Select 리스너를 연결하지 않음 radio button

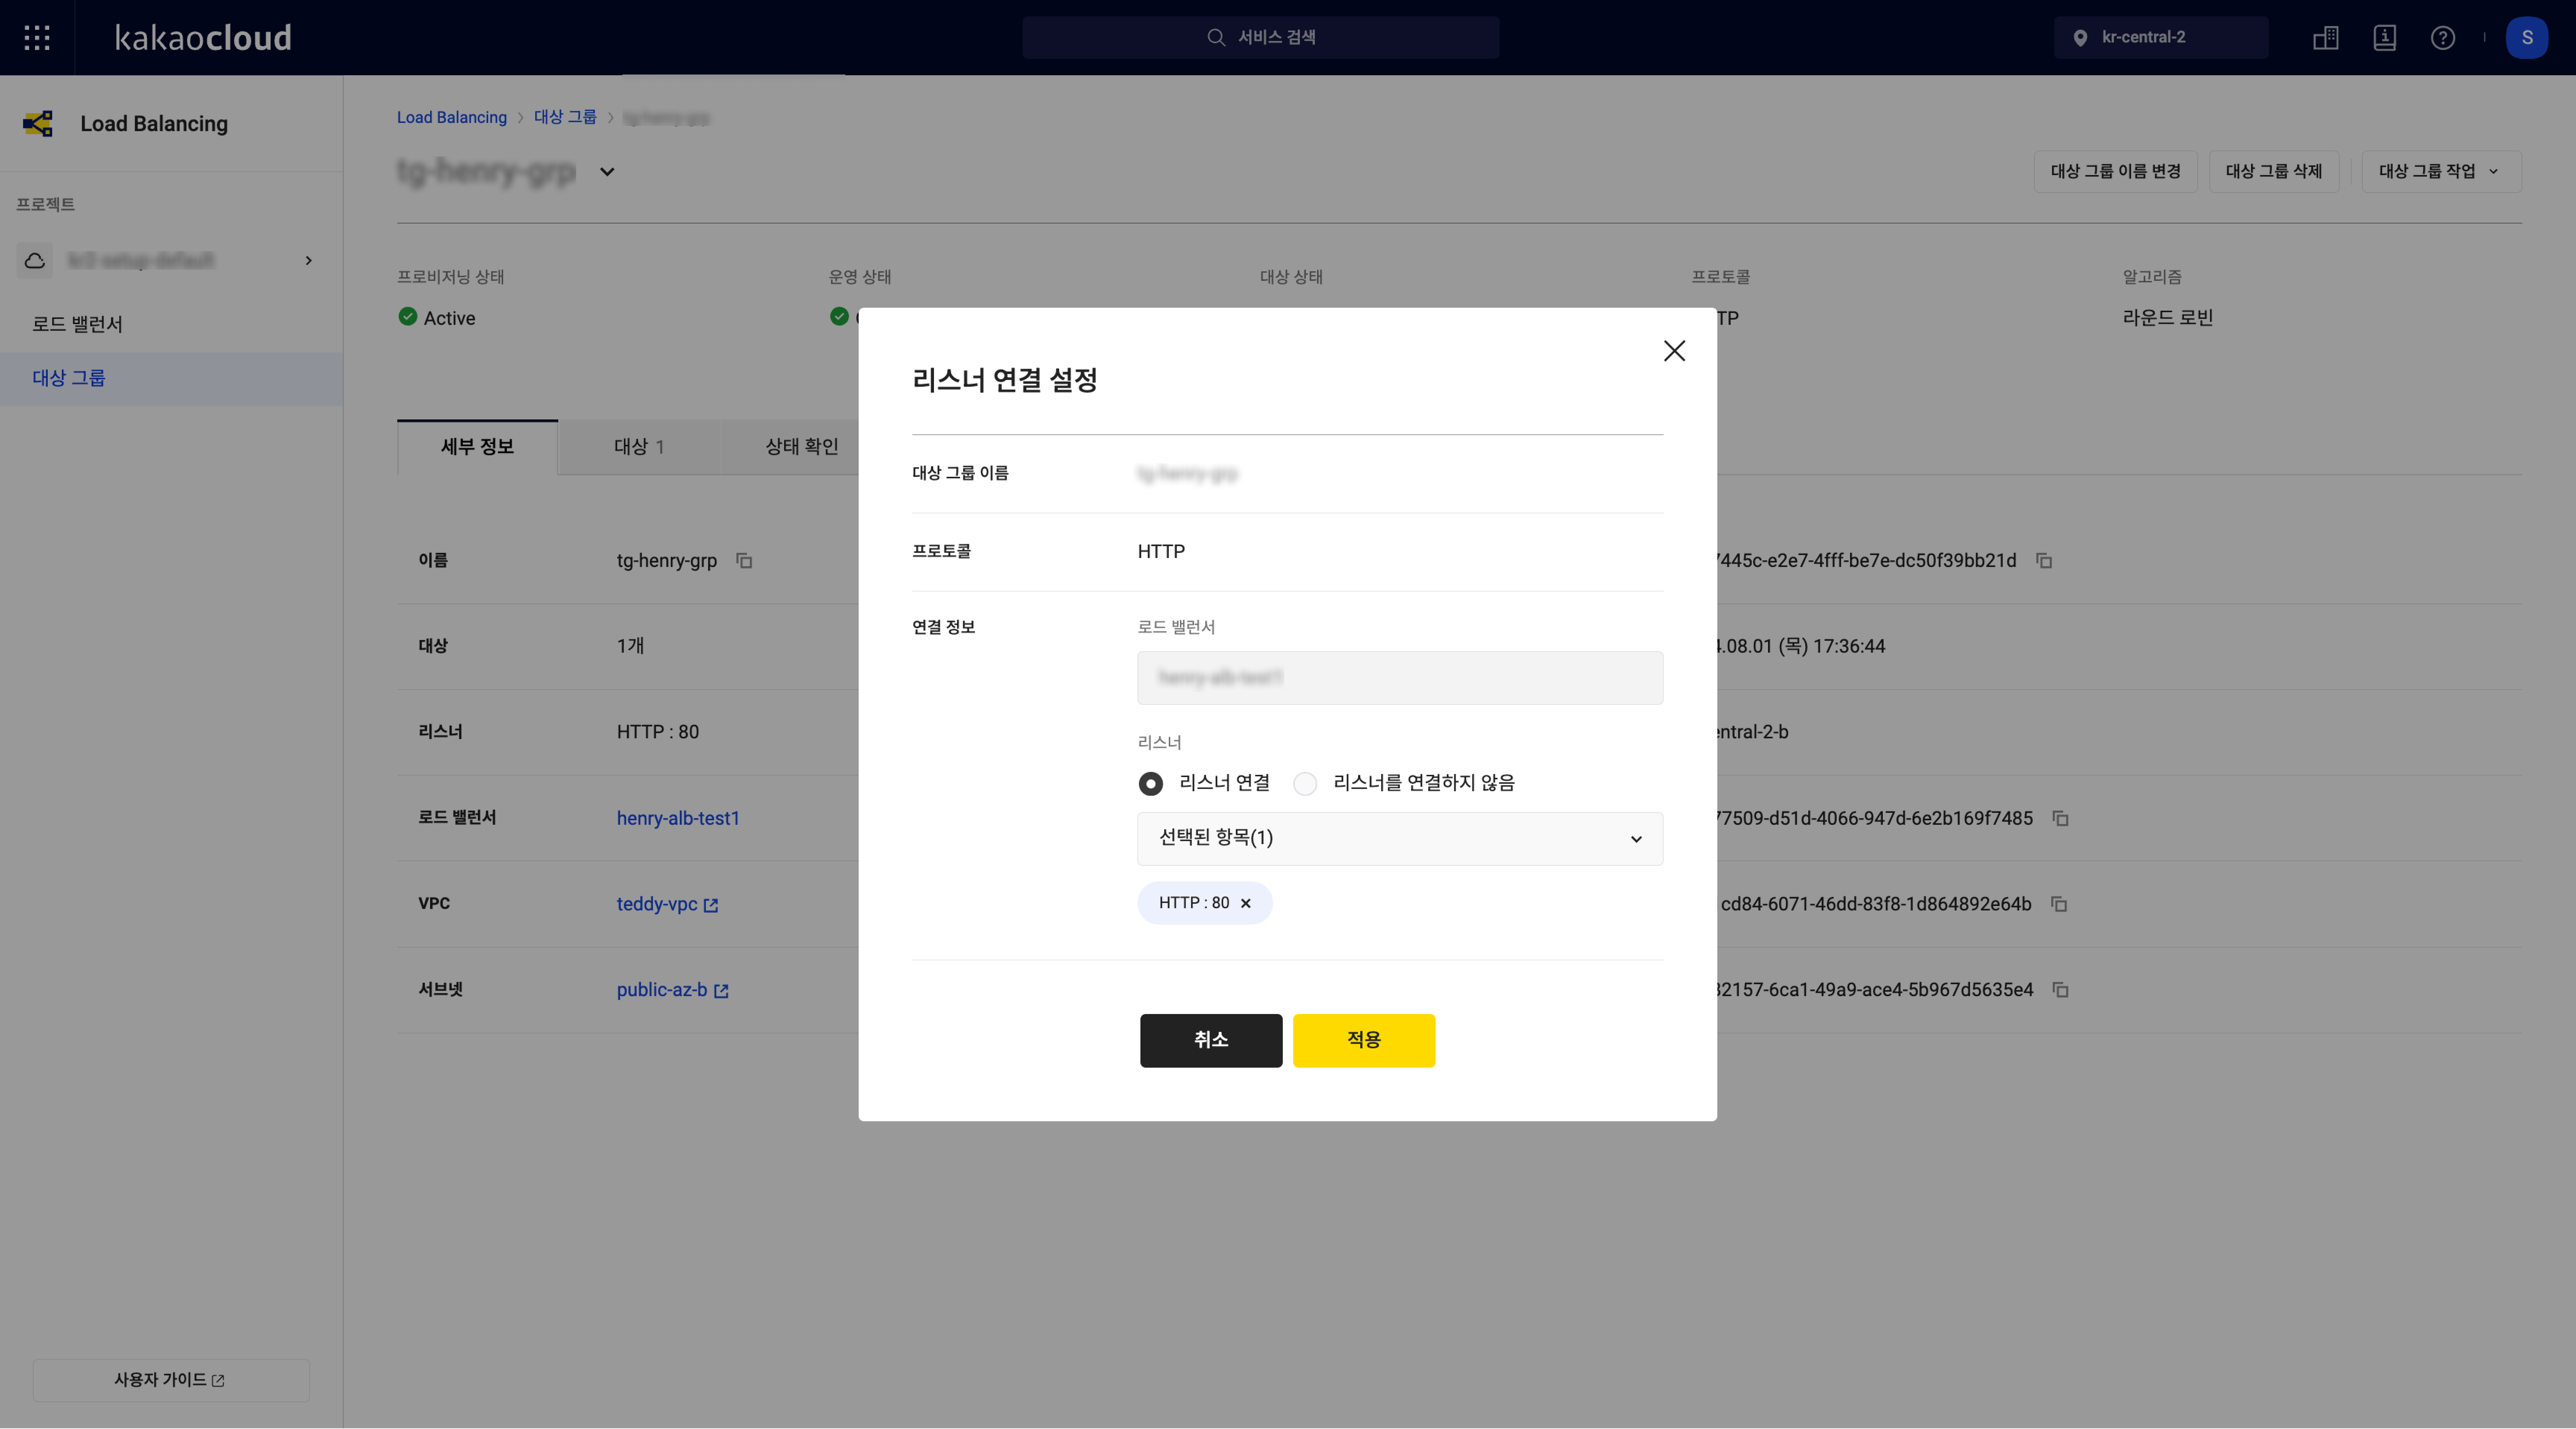(1305, 783)
